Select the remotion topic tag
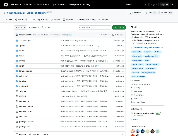This screenshot has width=178, height=136. click(135, 72)
